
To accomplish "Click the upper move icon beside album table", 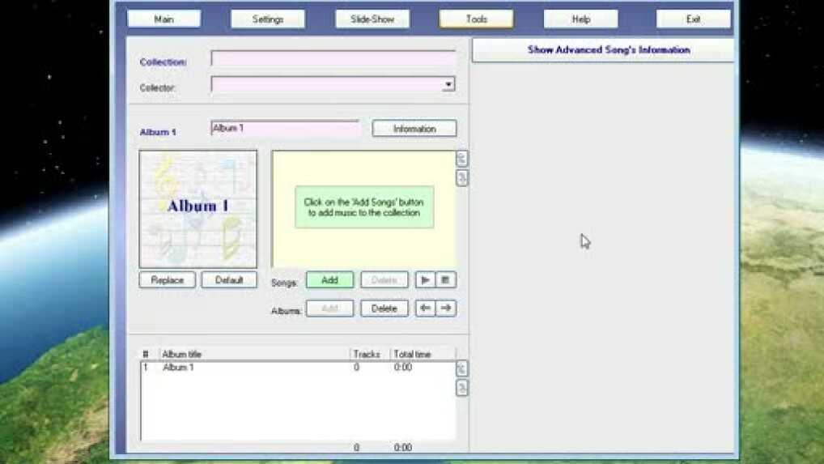I will (x=462, y=368).
